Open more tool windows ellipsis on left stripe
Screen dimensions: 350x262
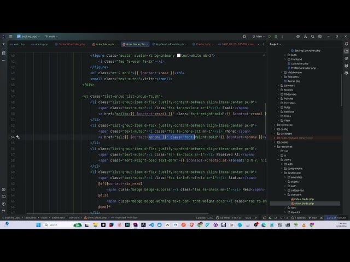tap(4, 61)
